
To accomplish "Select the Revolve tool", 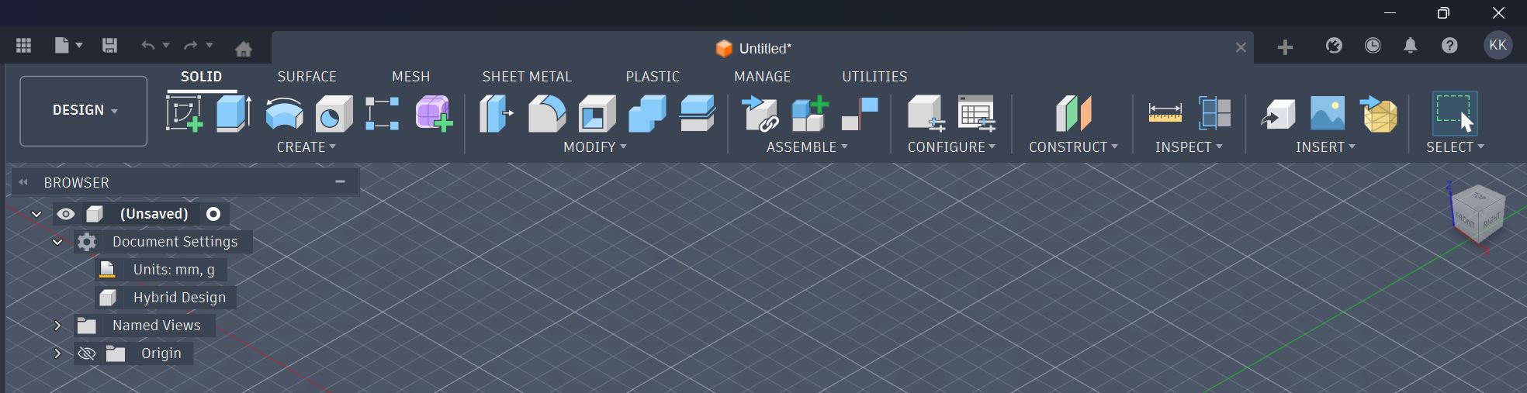I will 284,114.
